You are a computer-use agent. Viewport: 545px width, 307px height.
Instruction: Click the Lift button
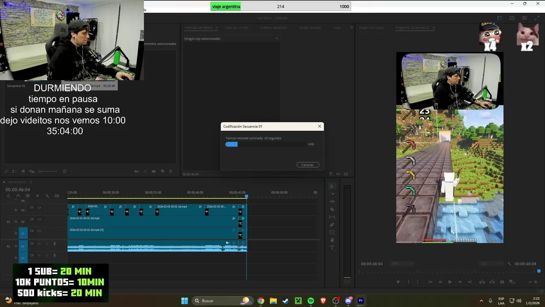(x=482, y=282)
